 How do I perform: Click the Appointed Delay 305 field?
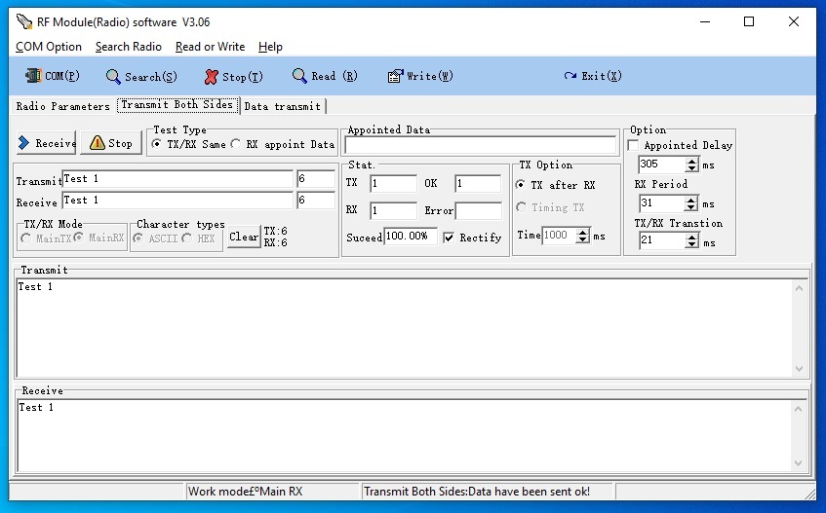(661, 165)
